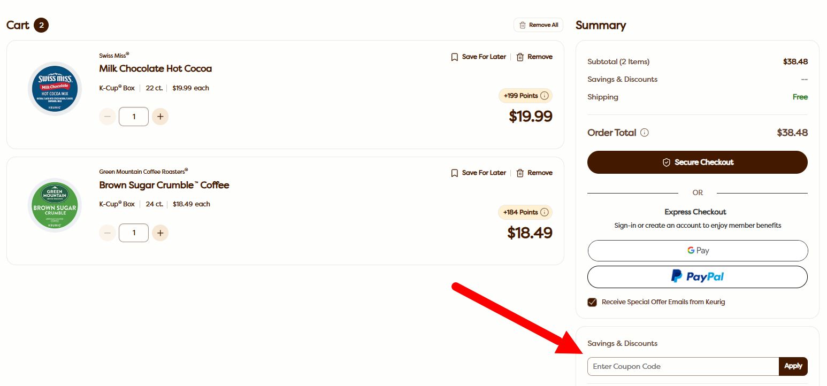Click the Order Total info icon
827x386 pixels.
pyautogui.click(x=645, y=133)
